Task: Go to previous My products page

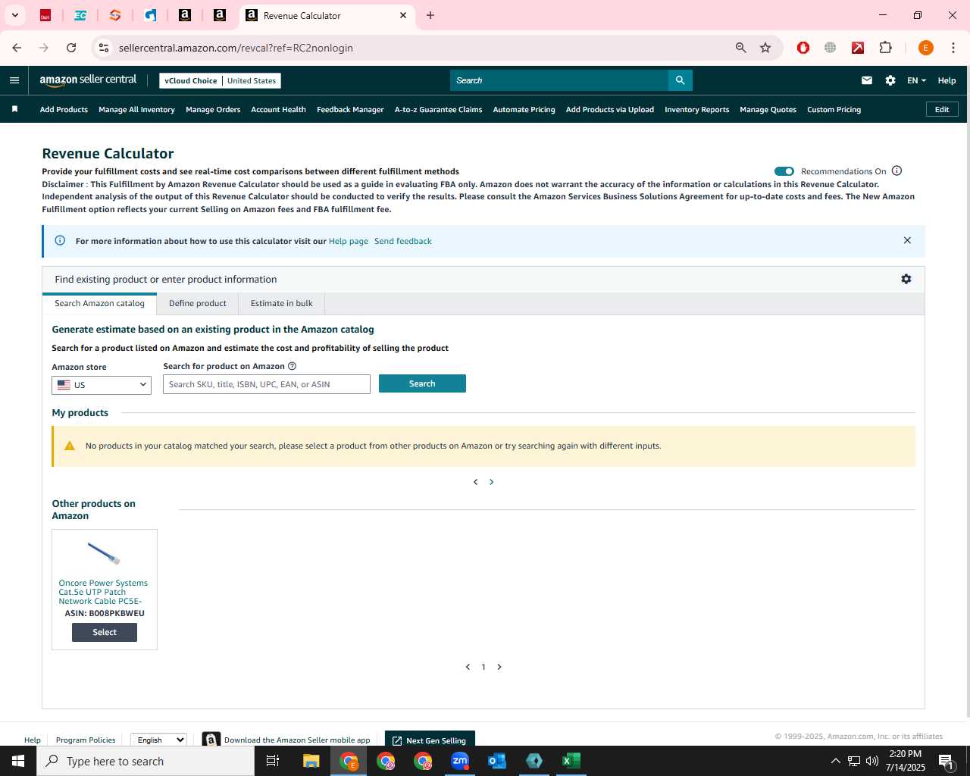Action: (x=475, y=482)
